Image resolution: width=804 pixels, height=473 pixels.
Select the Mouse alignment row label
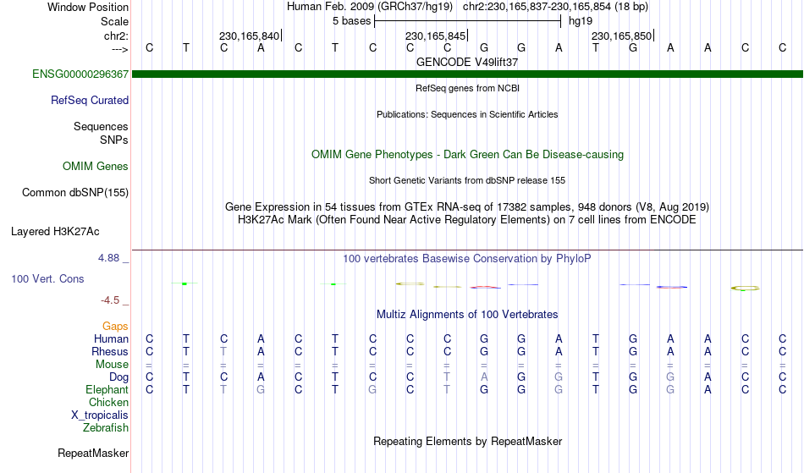tap(112, 365)
